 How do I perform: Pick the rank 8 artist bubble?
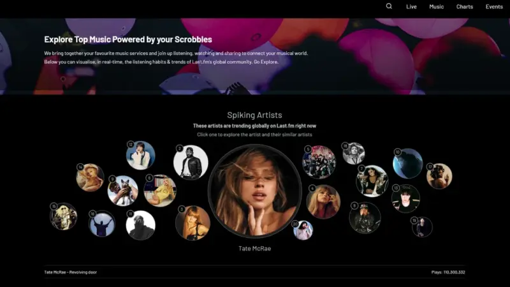[x=365, y=218]
